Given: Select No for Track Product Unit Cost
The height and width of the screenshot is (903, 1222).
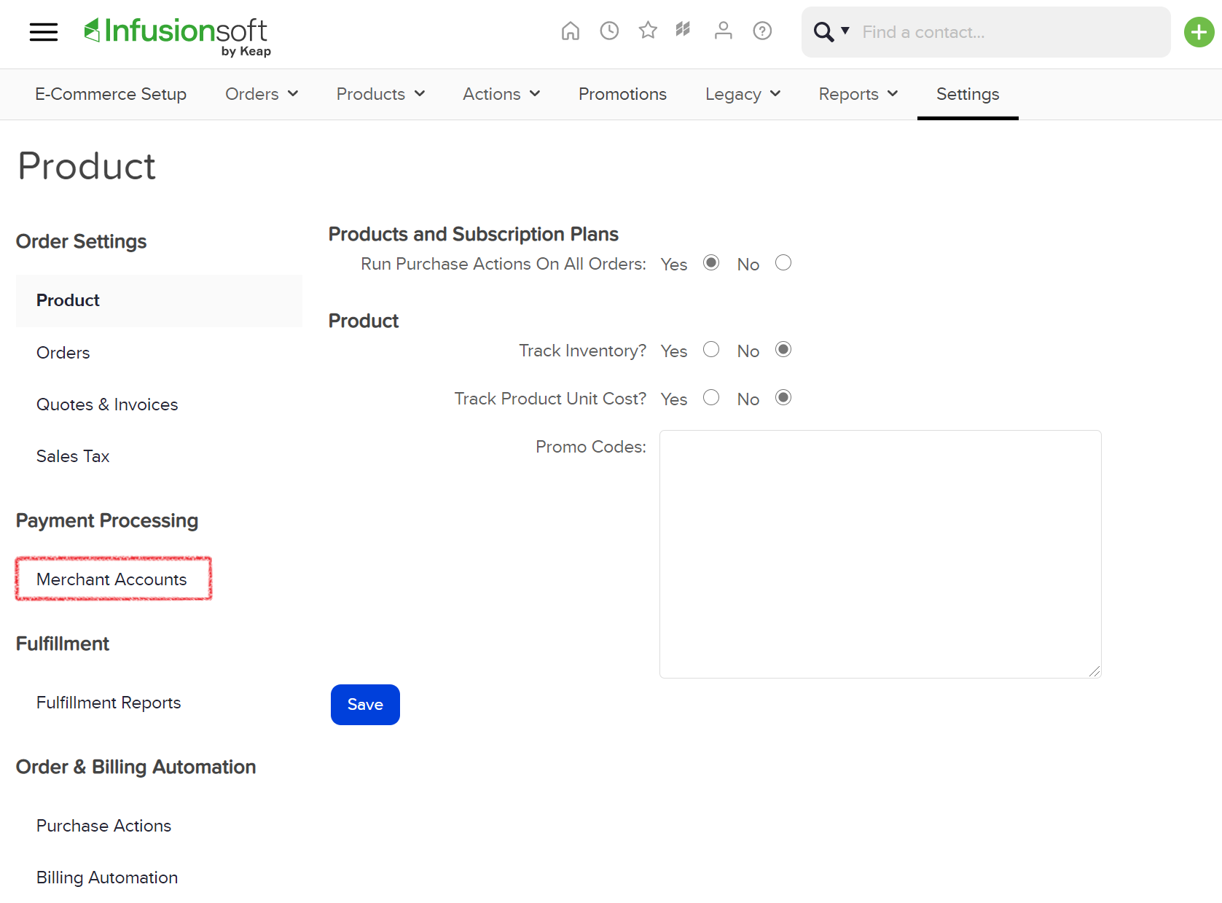Looking at the screenshot, I should pos(783,397).
